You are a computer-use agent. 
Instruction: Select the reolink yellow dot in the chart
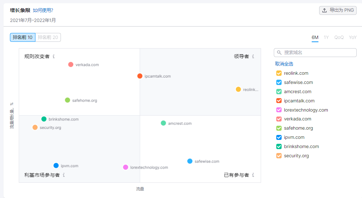click(x=238, y=89)
